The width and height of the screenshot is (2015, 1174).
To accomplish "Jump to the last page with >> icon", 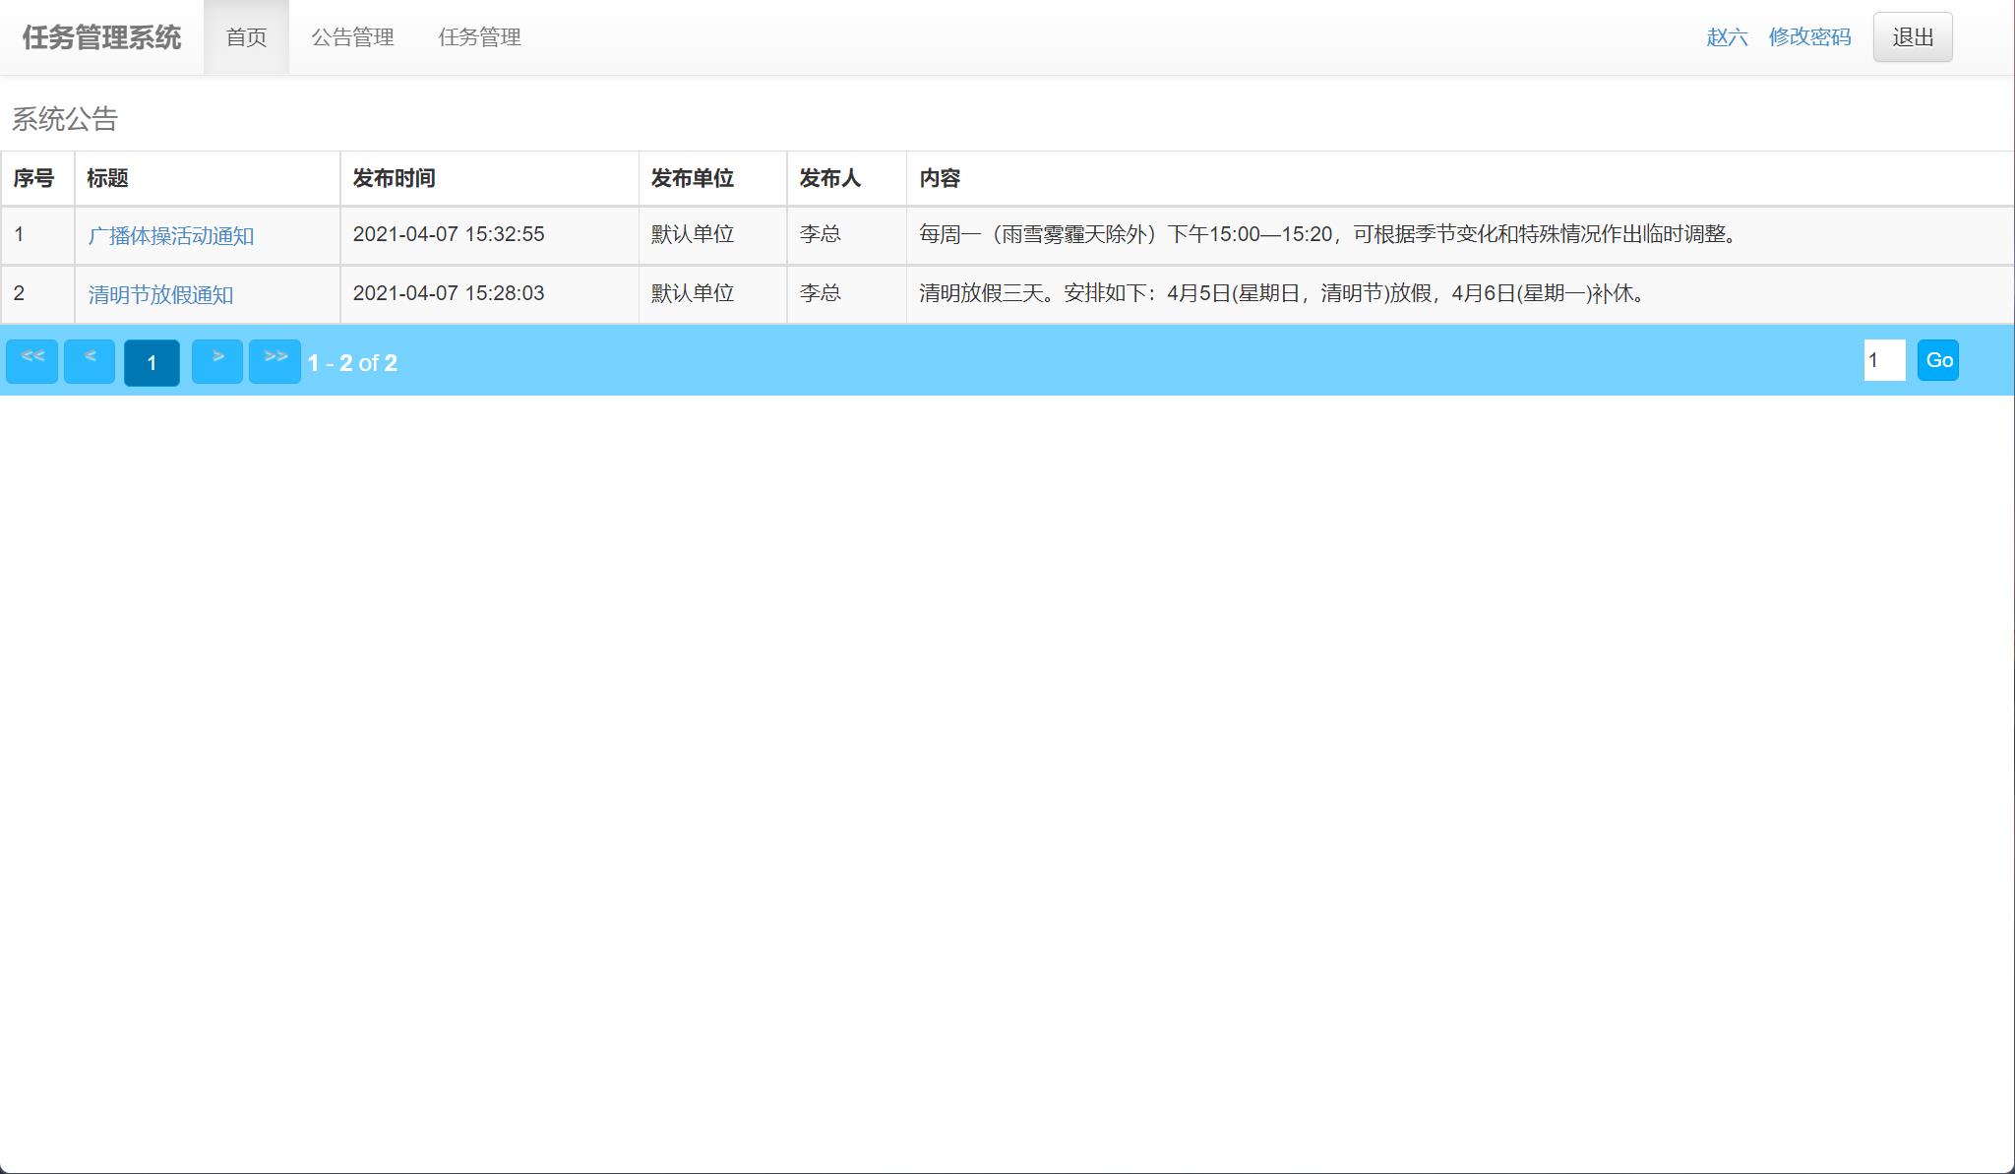I will [x=275, y=360].
